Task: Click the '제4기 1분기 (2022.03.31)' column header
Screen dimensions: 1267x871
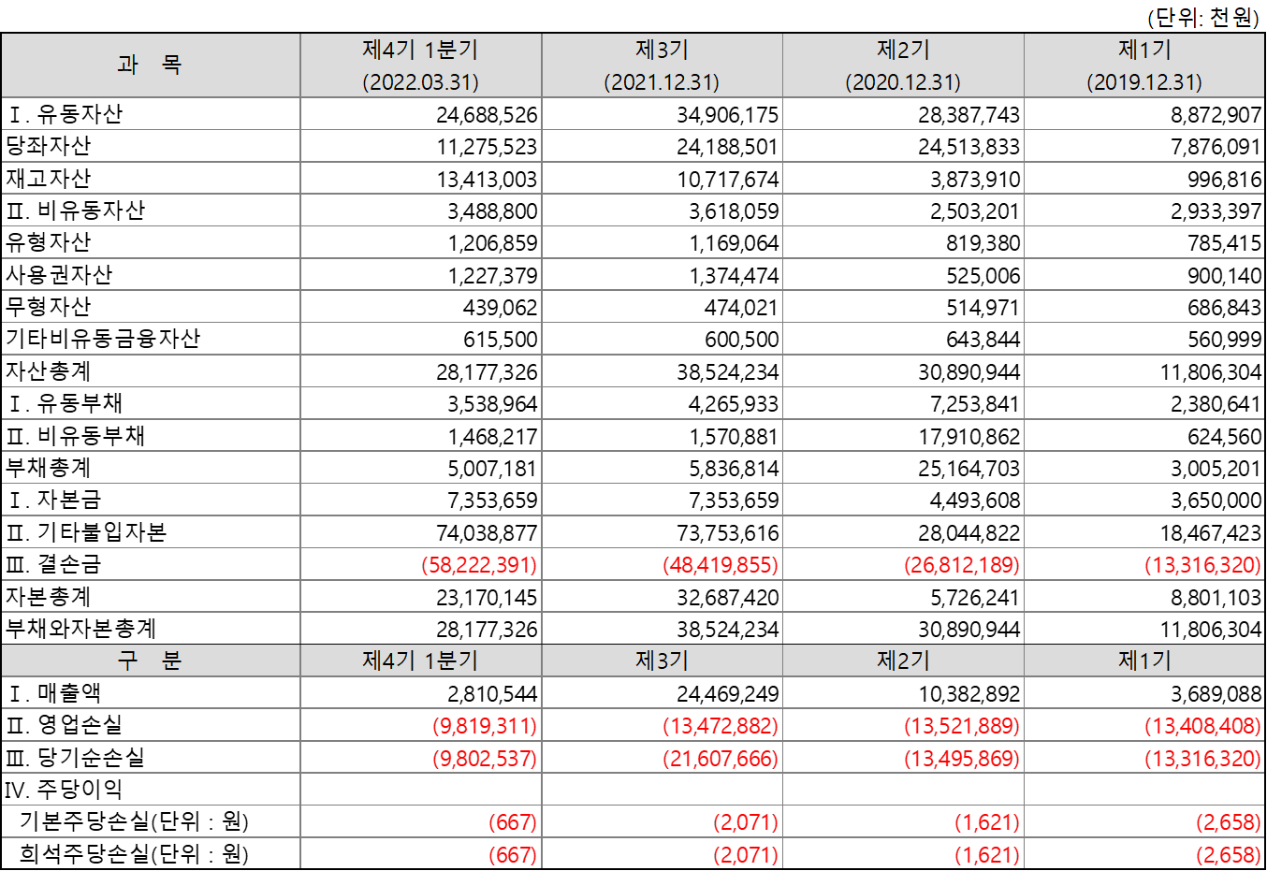Action: [420, 65]
